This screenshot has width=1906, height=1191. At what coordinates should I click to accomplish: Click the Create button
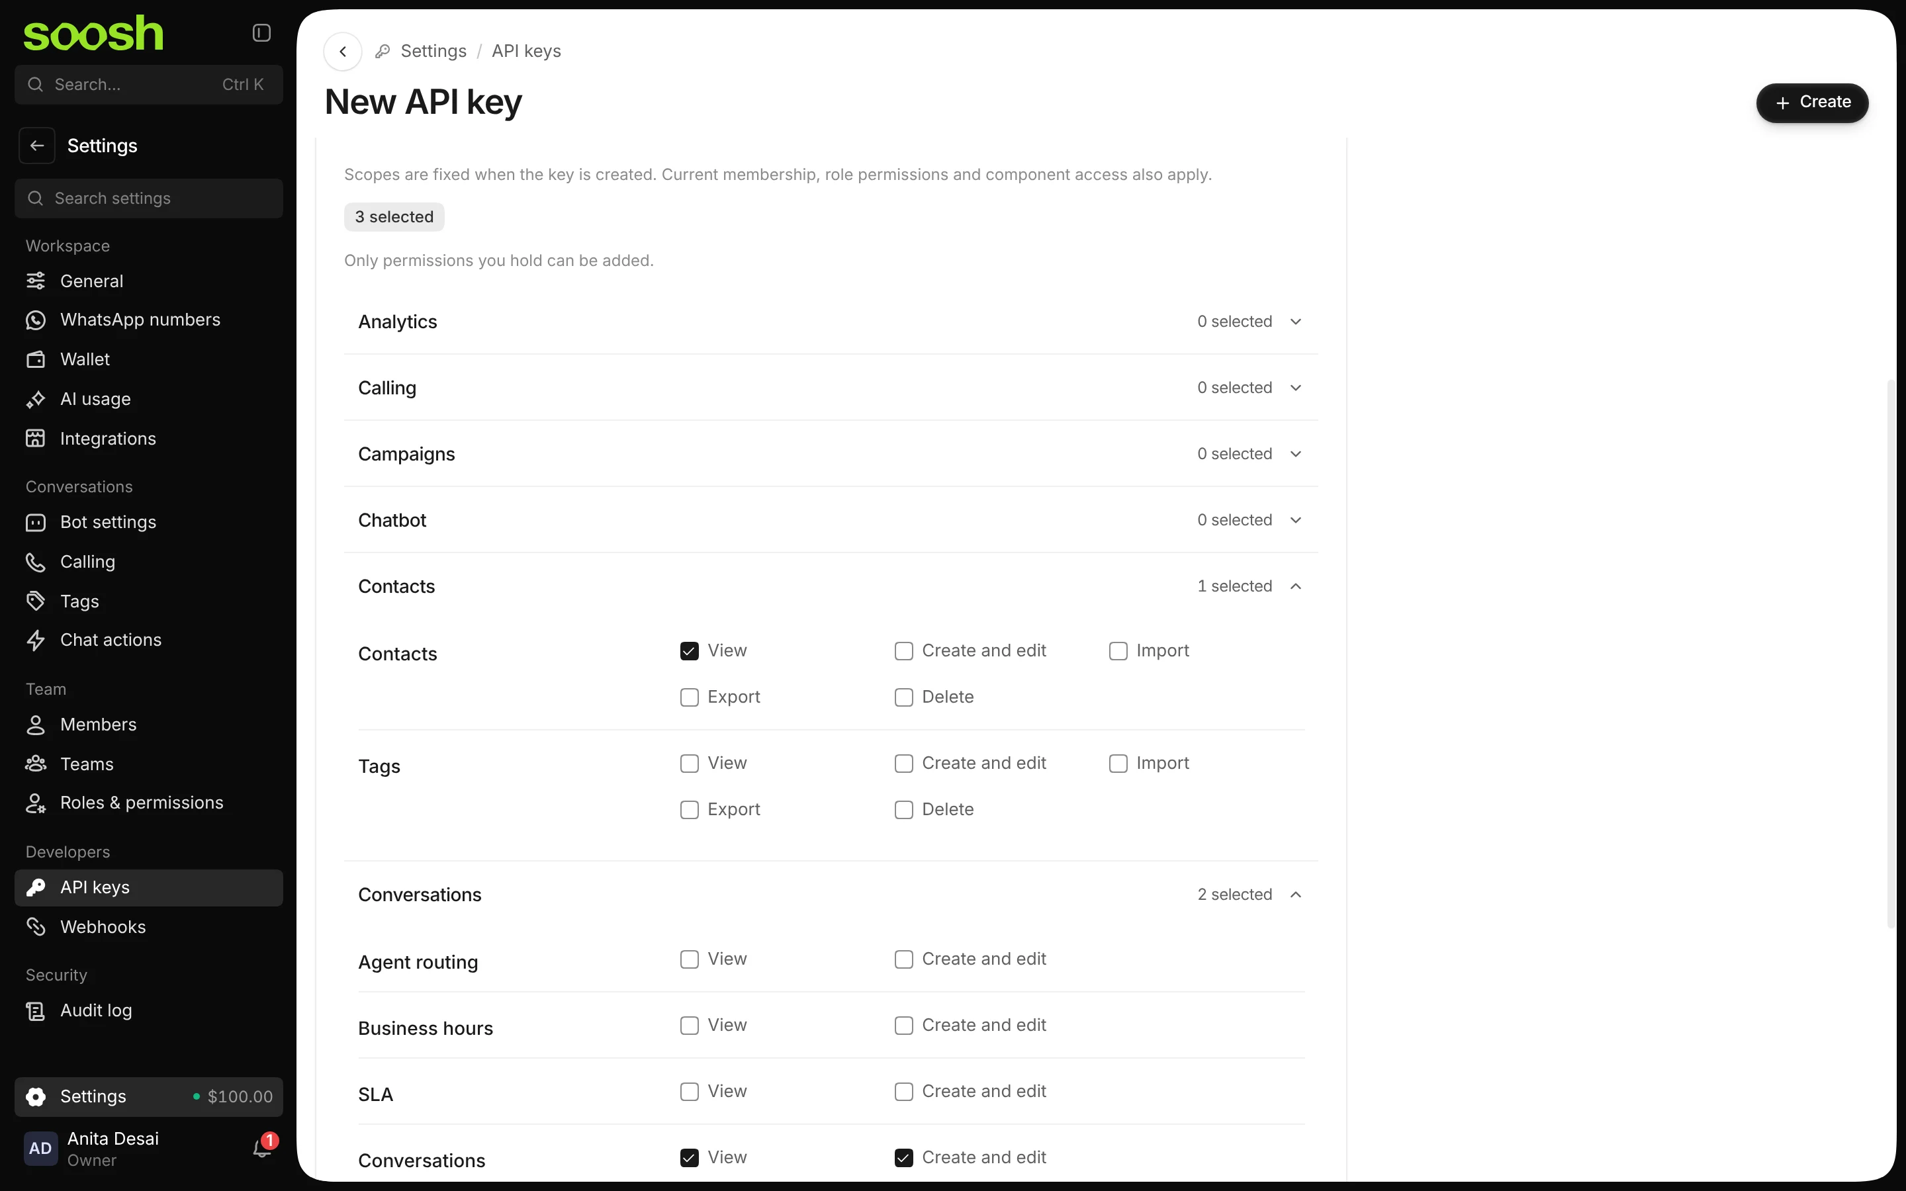click(1811, 103)
